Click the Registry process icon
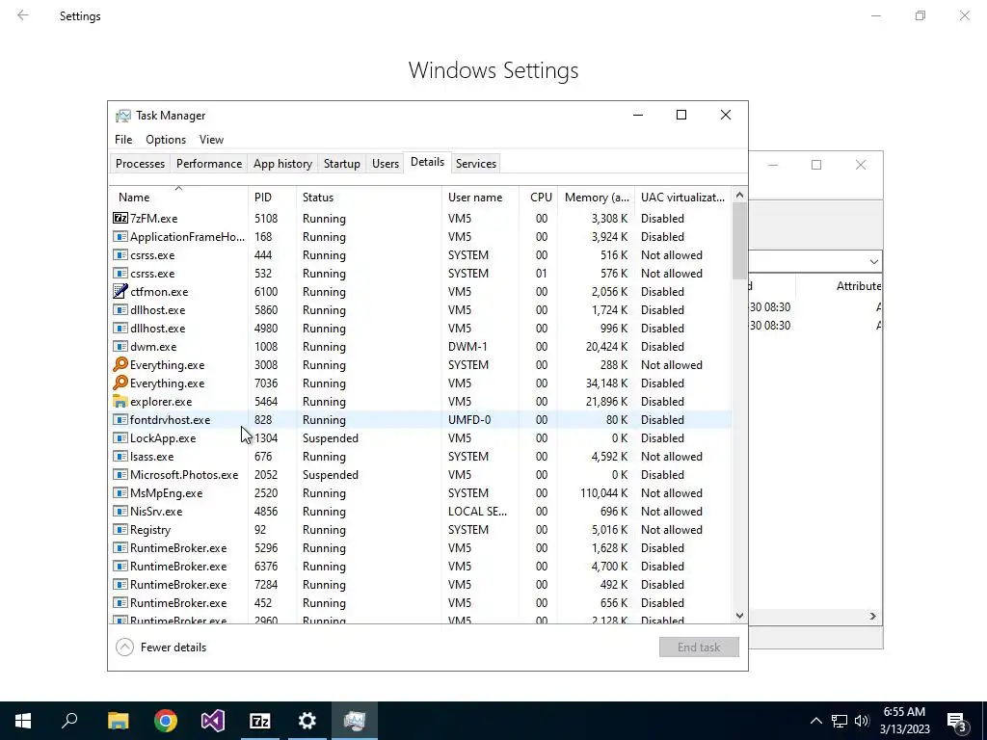 (x=120, y=529)
